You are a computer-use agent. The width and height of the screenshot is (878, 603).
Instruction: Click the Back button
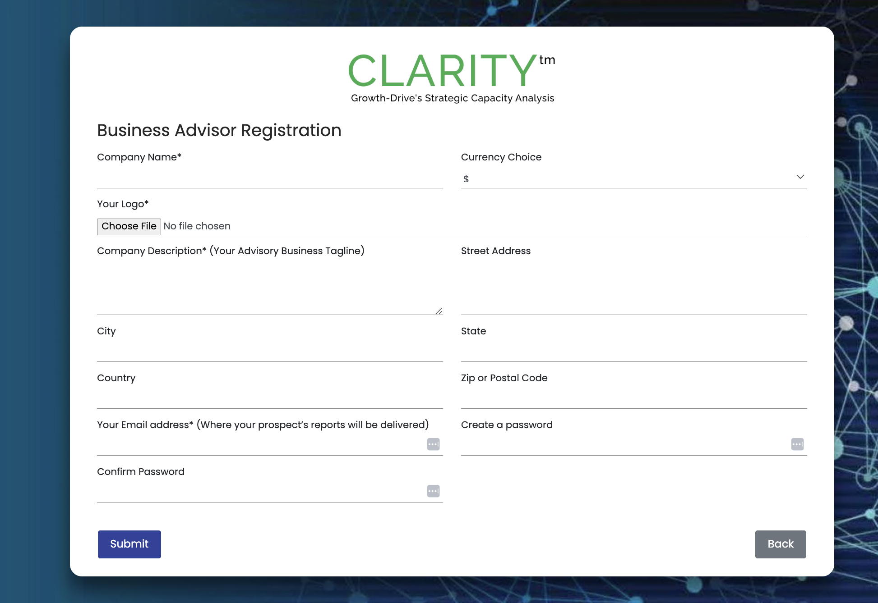pos(780,544)
